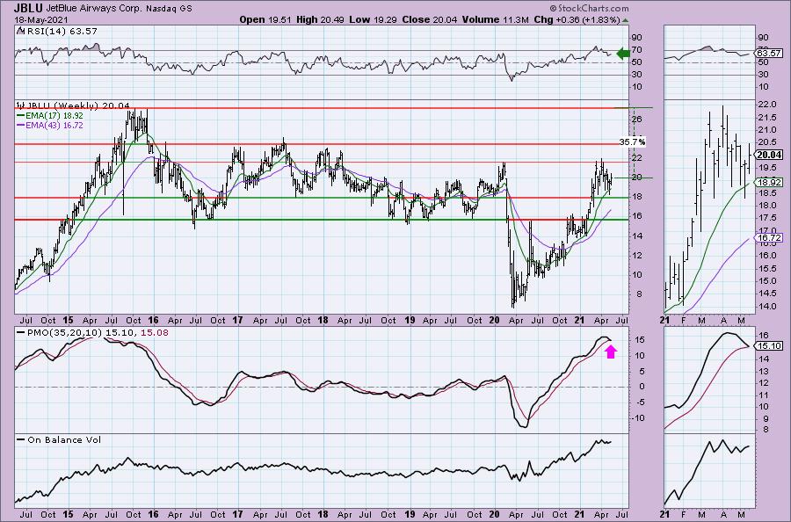Click the Close 20.04 value in header
The height and width of the screenshot is (522, 791).
429,19
